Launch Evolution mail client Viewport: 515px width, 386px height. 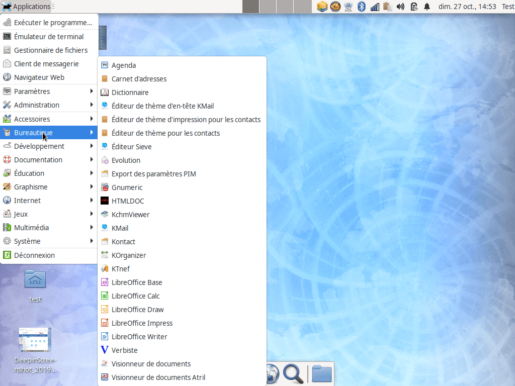pyautogui.click(x=182, y=160)
